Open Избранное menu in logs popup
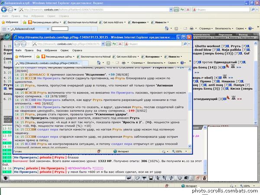The width and height of the screenshot is (260, 195). coord(51,50)
